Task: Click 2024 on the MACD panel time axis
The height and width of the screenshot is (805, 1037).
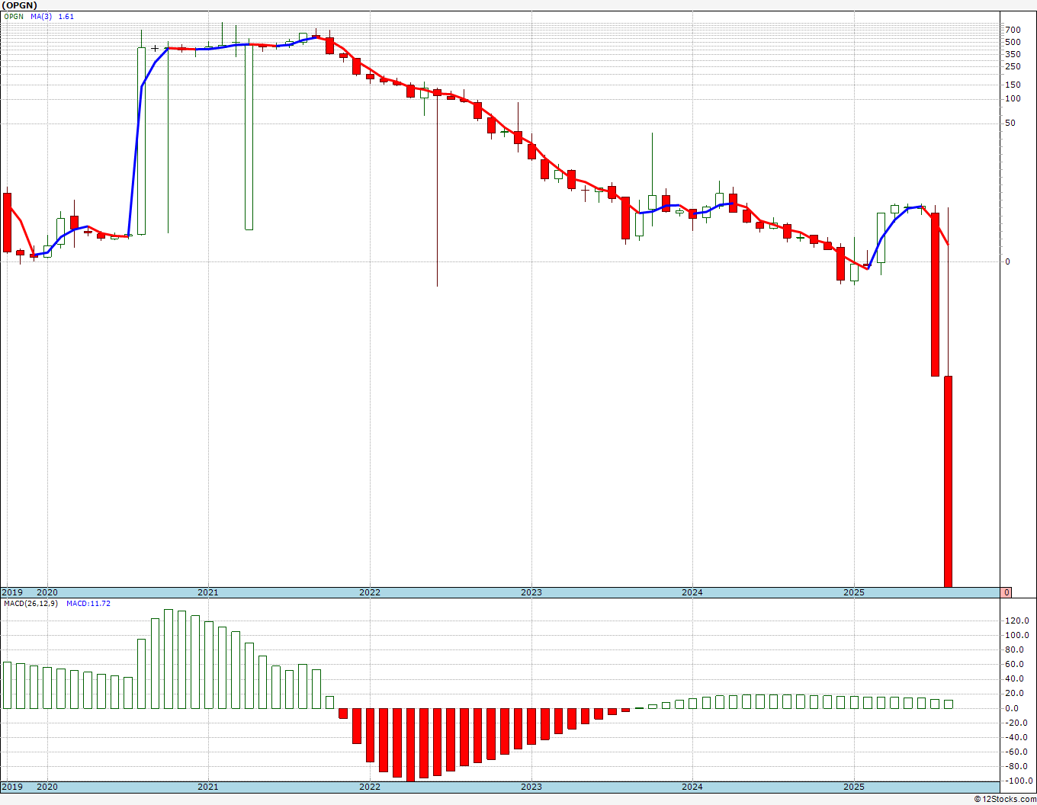Action: coord(692,787)
